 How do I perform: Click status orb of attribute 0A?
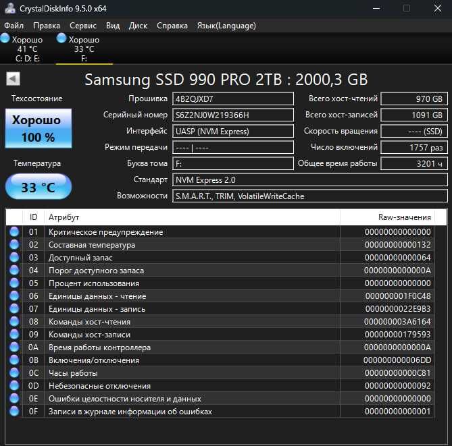[14, 347]
